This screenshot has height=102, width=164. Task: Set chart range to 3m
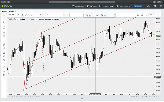21,96
